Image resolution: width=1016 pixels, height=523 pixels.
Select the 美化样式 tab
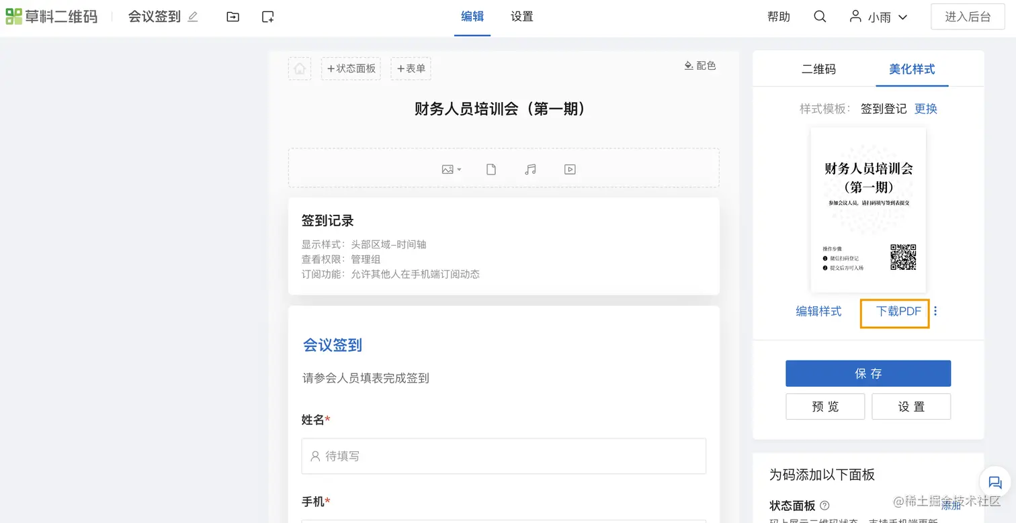[912, 69]
